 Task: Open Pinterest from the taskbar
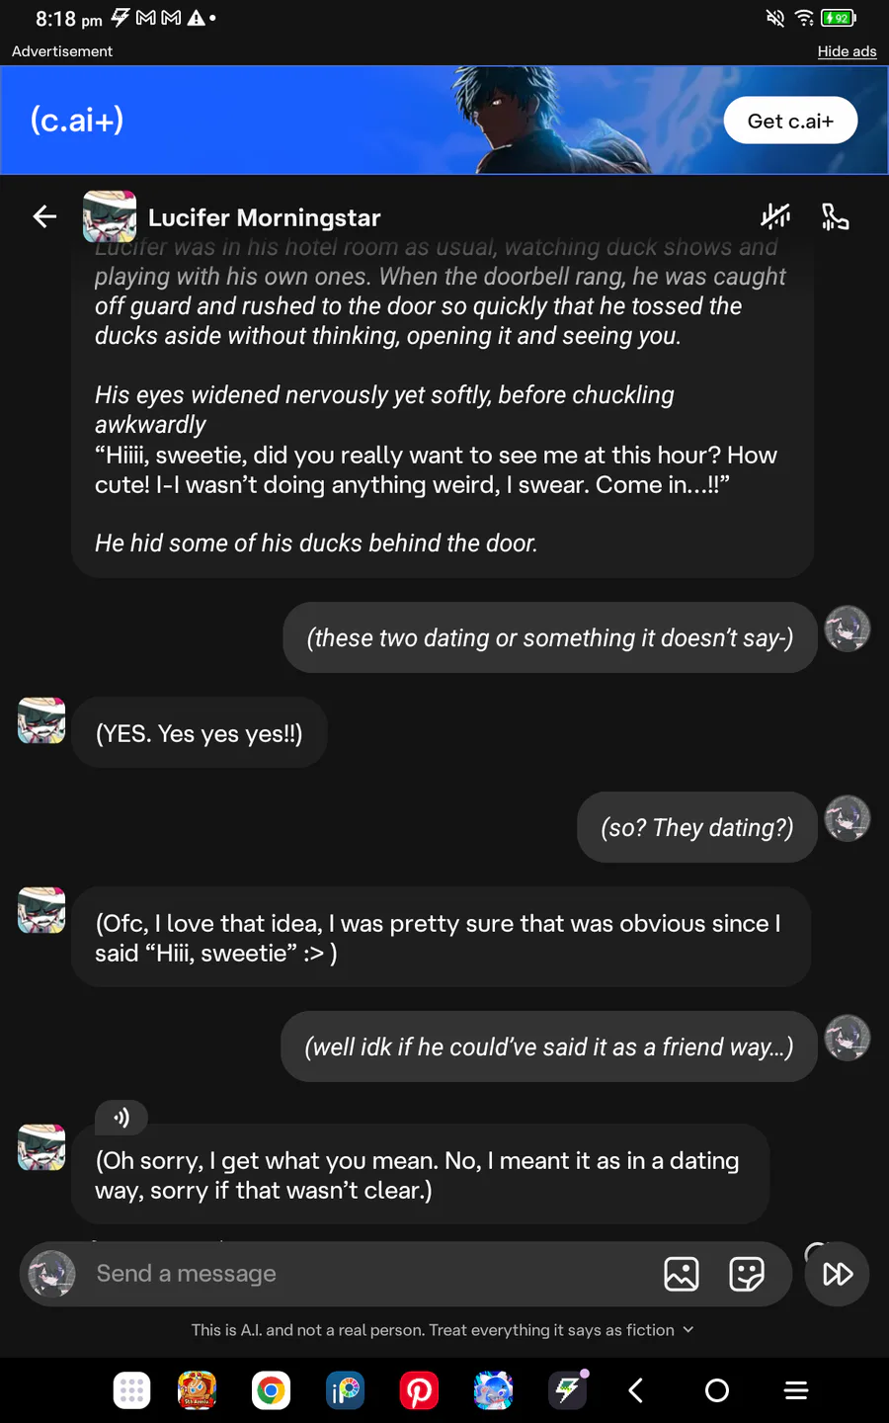[419, 1391]
